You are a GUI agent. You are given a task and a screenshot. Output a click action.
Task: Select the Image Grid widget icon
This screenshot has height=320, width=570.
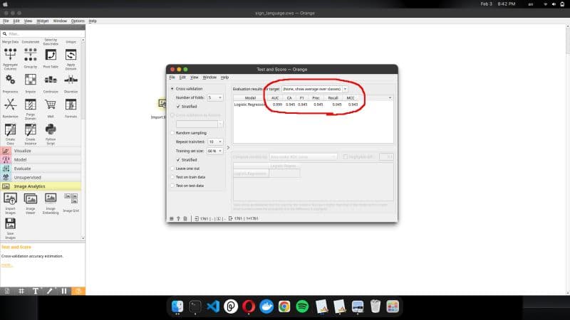click(71, 198)
